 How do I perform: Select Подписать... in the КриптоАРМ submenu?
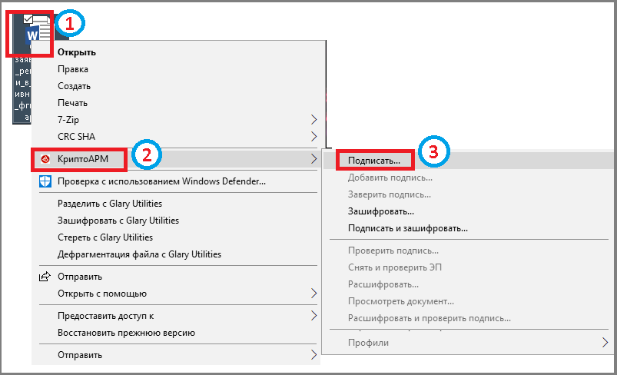[374, 161]
